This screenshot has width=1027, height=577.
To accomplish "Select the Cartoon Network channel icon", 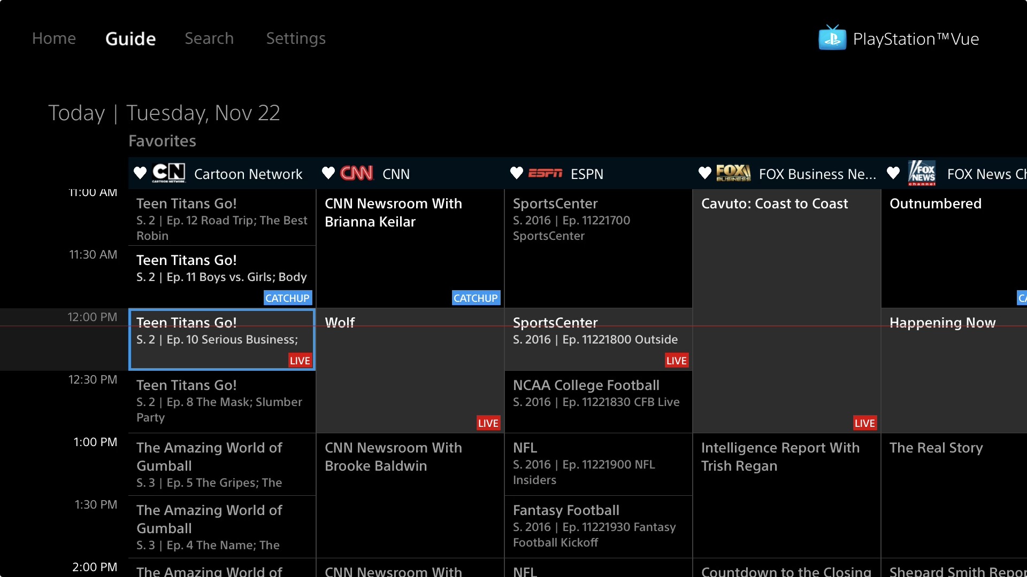I will pyautogui.click(x=167, y=173).
